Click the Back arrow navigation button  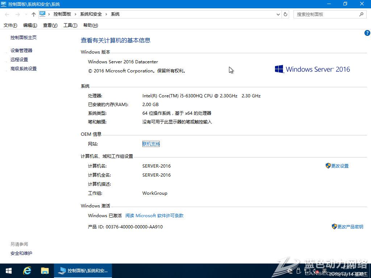coord(7,14)
